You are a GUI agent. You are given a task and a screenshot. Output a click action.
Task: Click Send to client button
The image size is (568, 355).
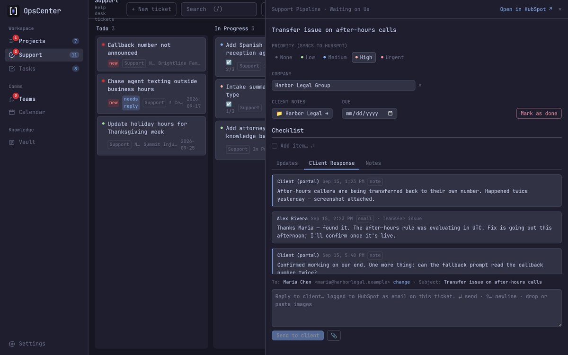point(298,336)
